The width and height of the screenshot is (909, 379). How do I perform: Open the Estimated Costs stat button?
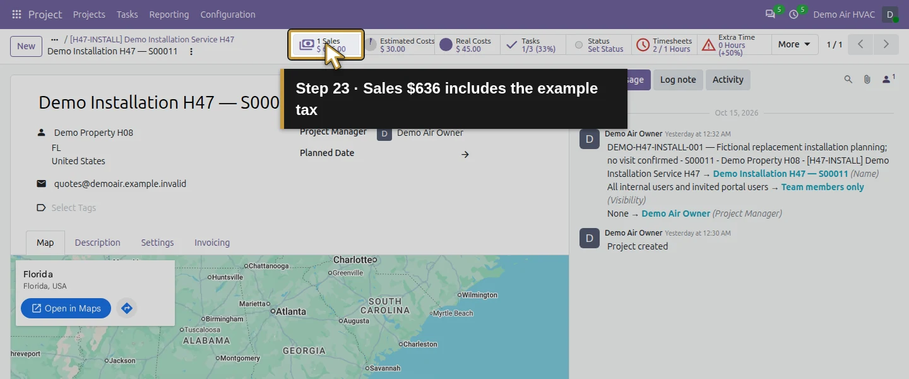(x=400, y=44)
